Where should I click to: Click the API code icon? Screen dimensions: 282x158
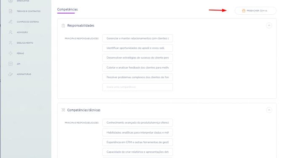(x=11, y=64)
